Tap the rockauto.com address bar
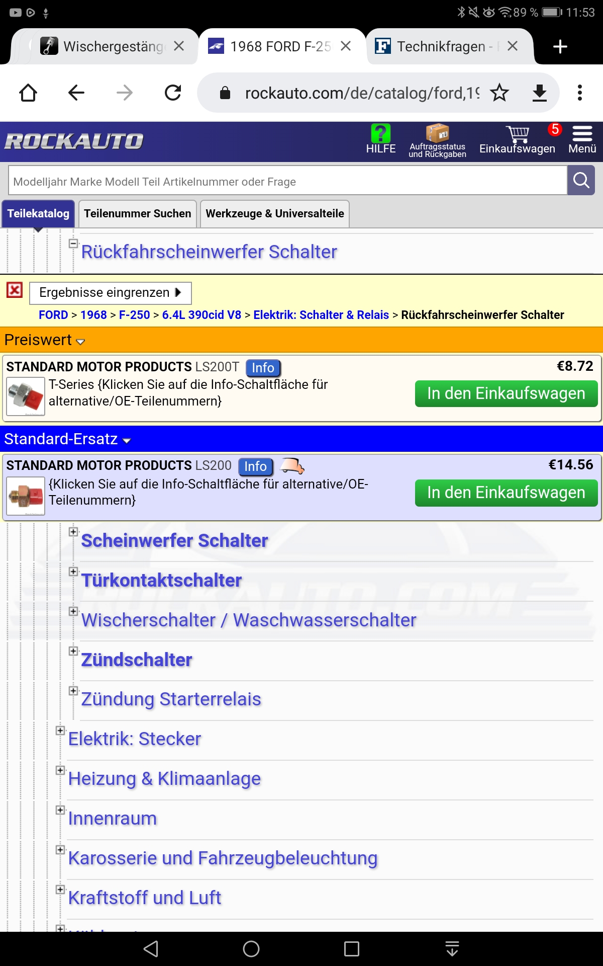The width and height of the screenshot is (603, 966). tap(362, 93)
